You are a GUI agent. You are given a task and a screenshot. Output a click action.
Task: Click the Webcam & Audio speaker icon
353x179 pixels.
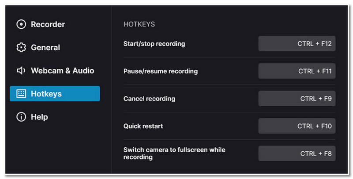21,71
